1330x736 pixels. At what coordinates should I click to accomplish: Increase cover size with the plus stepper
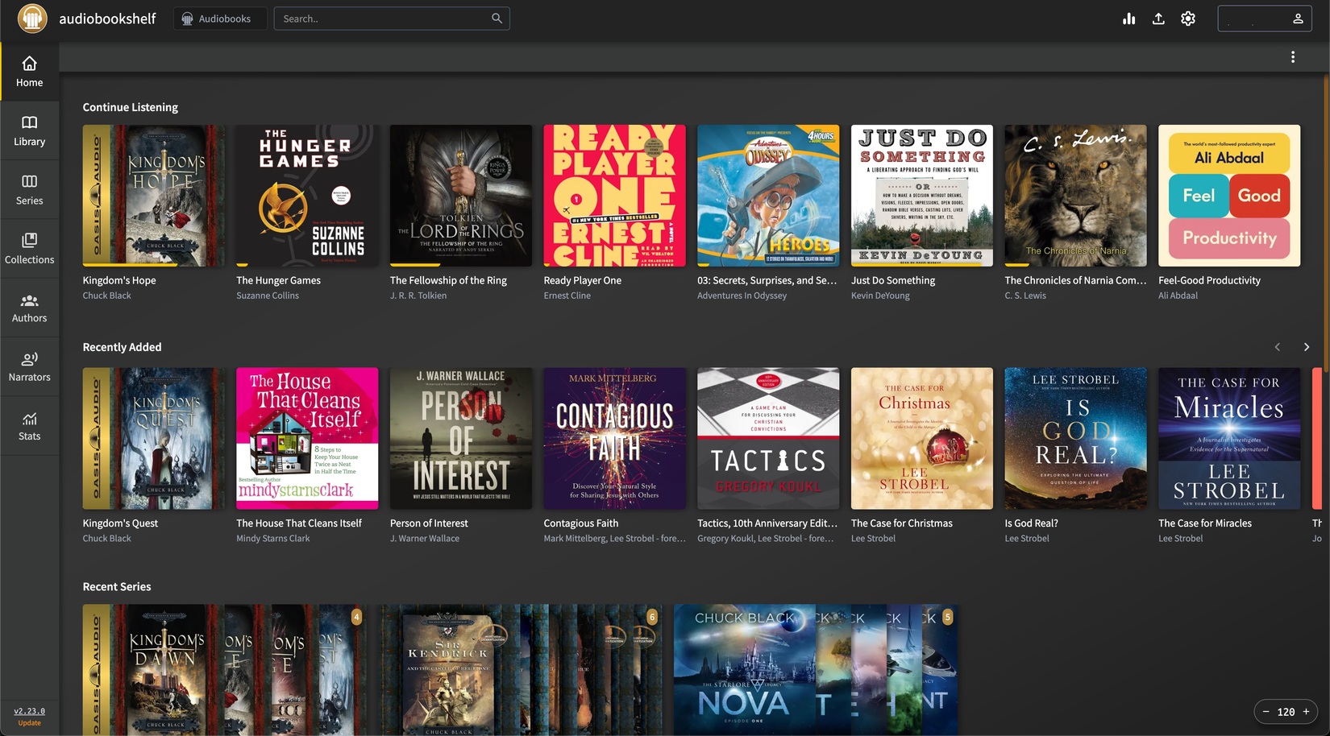point(1307,712)
